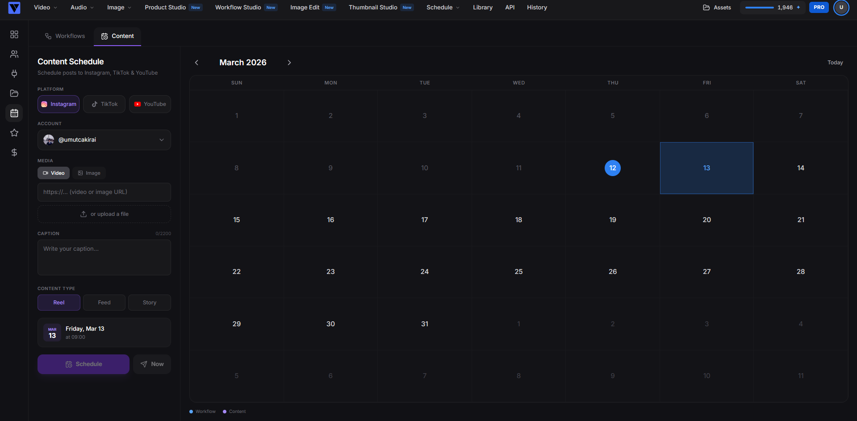Screen dimensions: 857x421
Task: Switch to the Workflows tab
Action: (x=65, y=36)
